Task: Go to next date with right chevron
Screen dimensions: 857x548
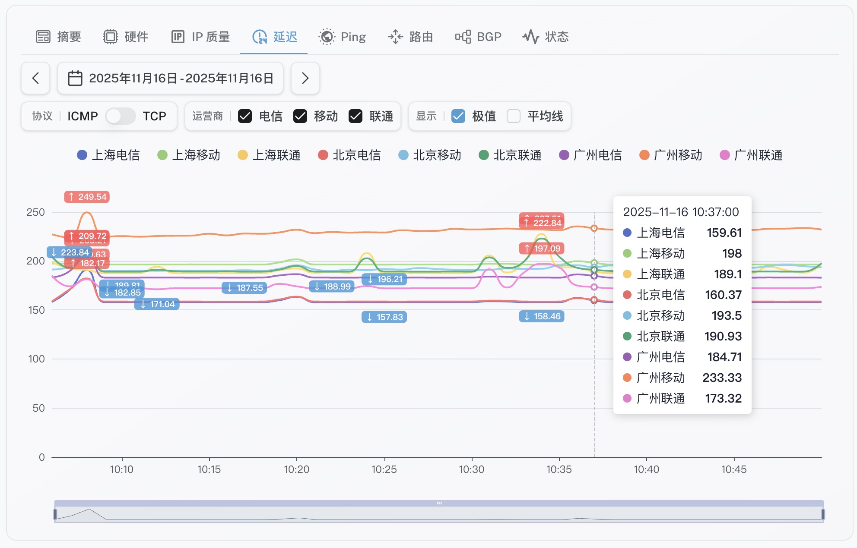Action: tap(305, 78)
